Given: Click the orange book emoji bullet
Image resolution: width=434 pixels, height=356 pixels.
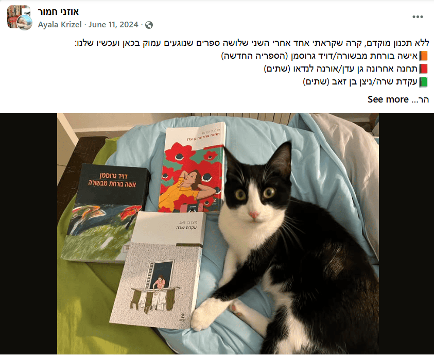Looking at the screenshot, I should tap(423, 56).
